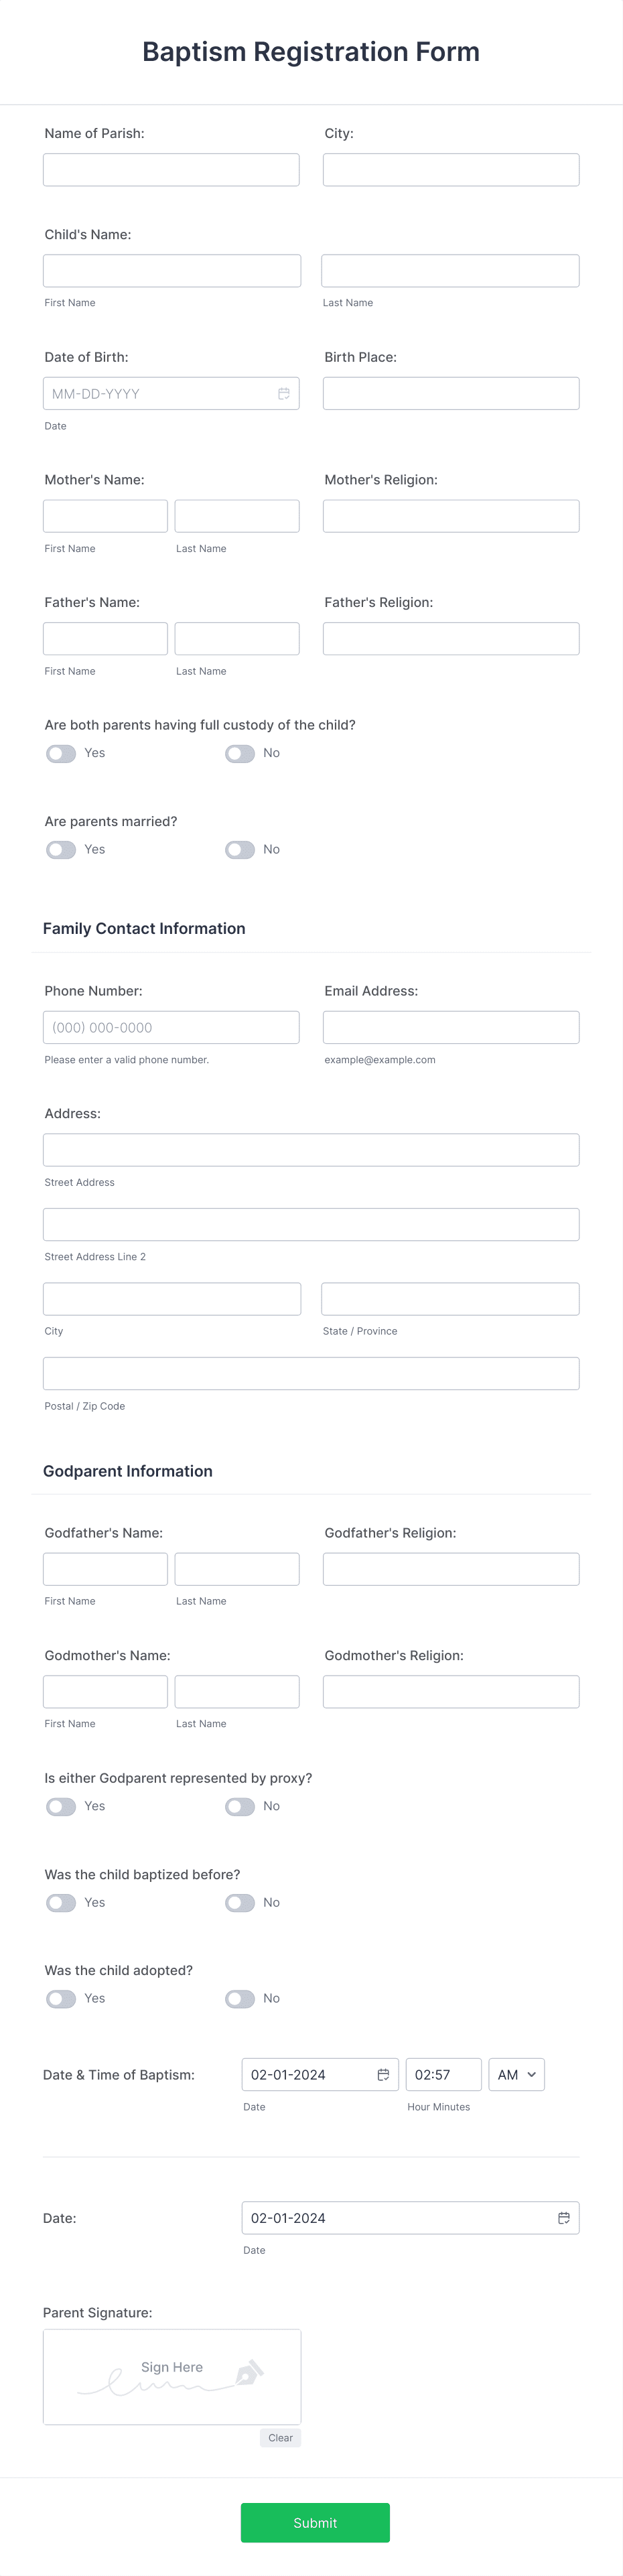Viewport: 623px width, 2576px height.
Task: Enable Yes for Godparent represented by proxy
Action: (60, 1806)
